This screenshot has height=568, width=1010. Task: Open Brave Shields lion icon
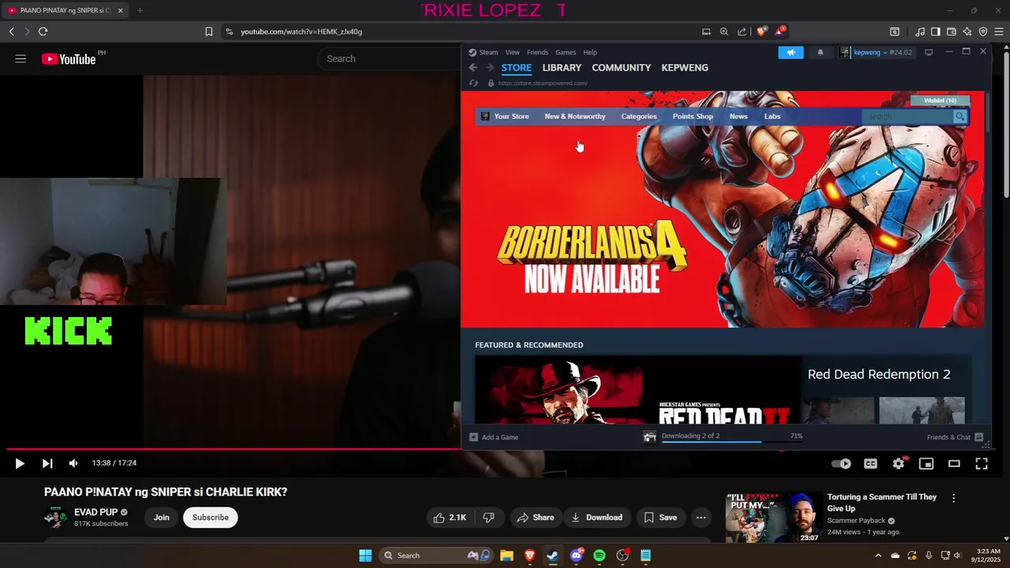[761, 32]
